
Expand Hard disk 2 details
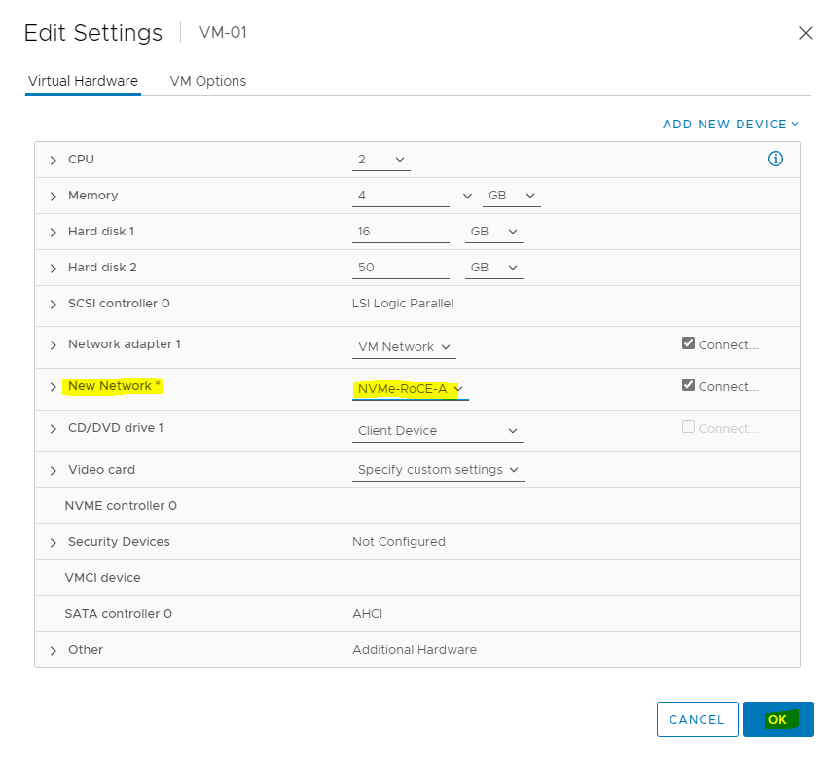[x=53, y=269]
